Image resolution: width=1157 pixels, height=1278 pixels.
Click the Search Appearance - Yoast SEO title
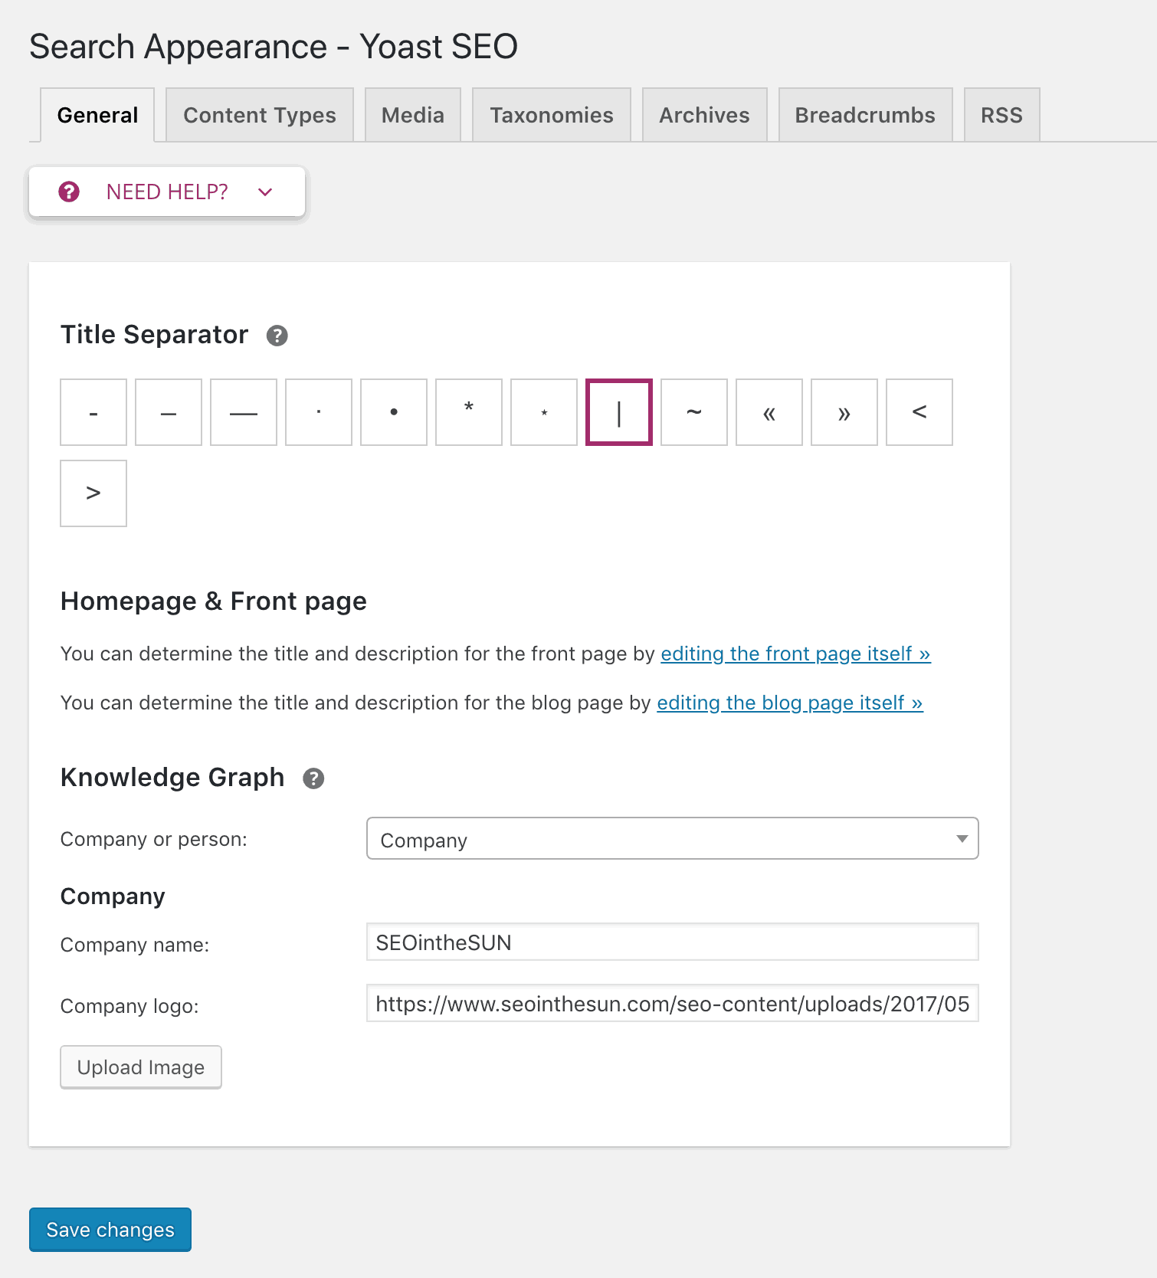[x=274, y=47]
